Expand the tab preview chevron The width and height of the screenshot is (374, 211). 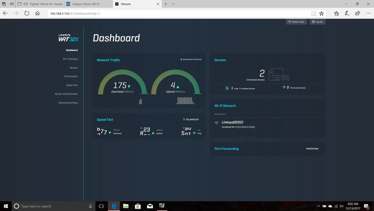tap(173, 4)
